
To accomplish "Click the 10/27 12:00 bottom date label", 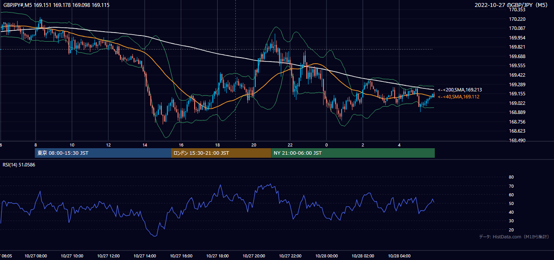I will point(109,256).
